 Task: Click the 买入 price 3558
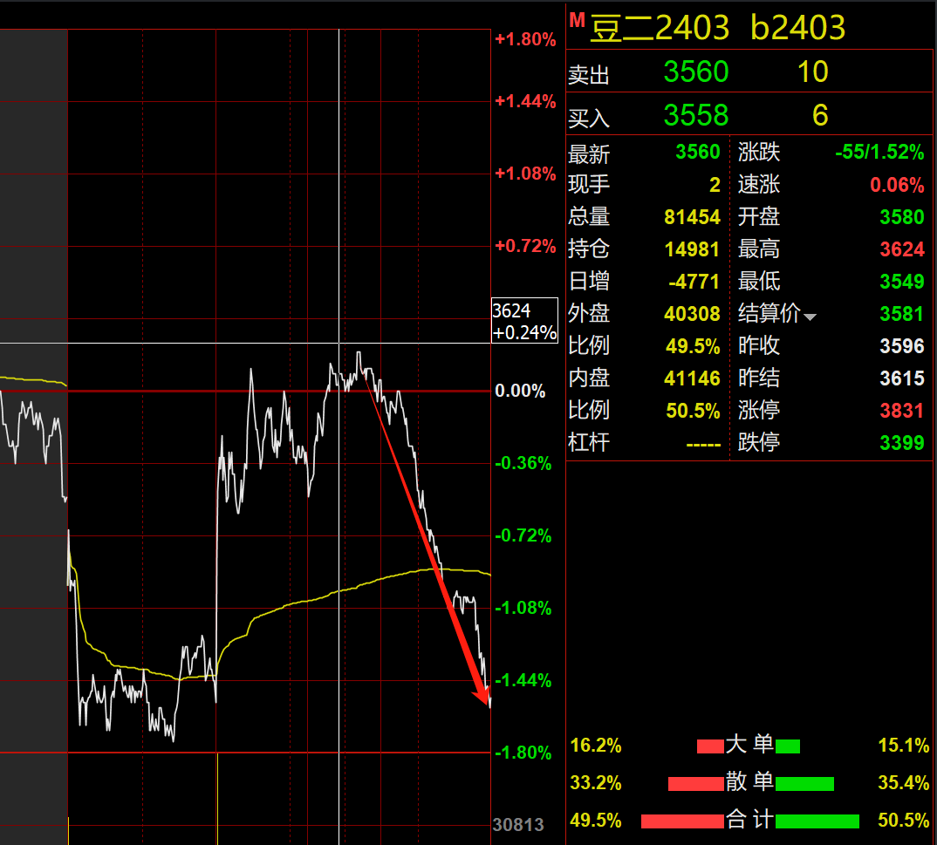coord(695,115)
